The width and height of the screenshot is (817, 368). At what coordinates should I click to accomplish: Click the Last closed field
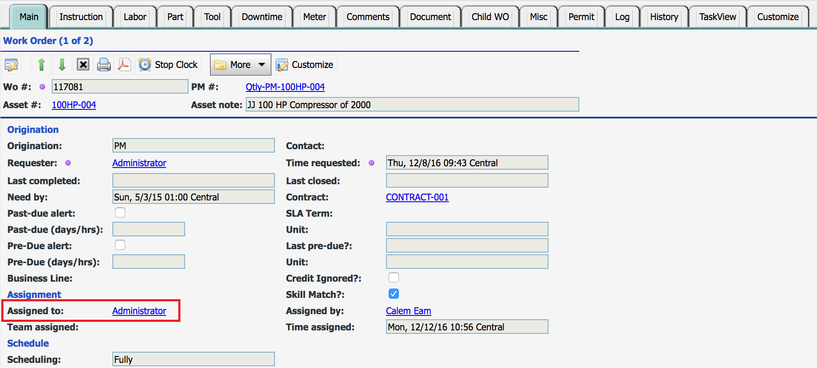click(x=467, y=180)
